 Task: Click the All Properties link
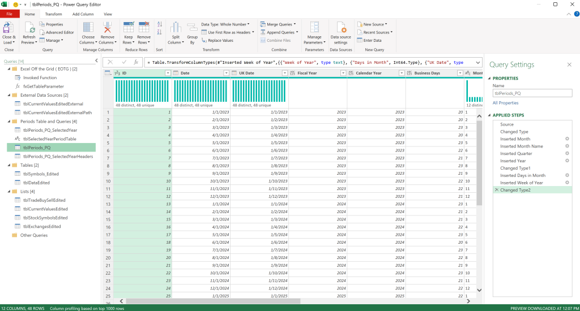tap(505, 103)
